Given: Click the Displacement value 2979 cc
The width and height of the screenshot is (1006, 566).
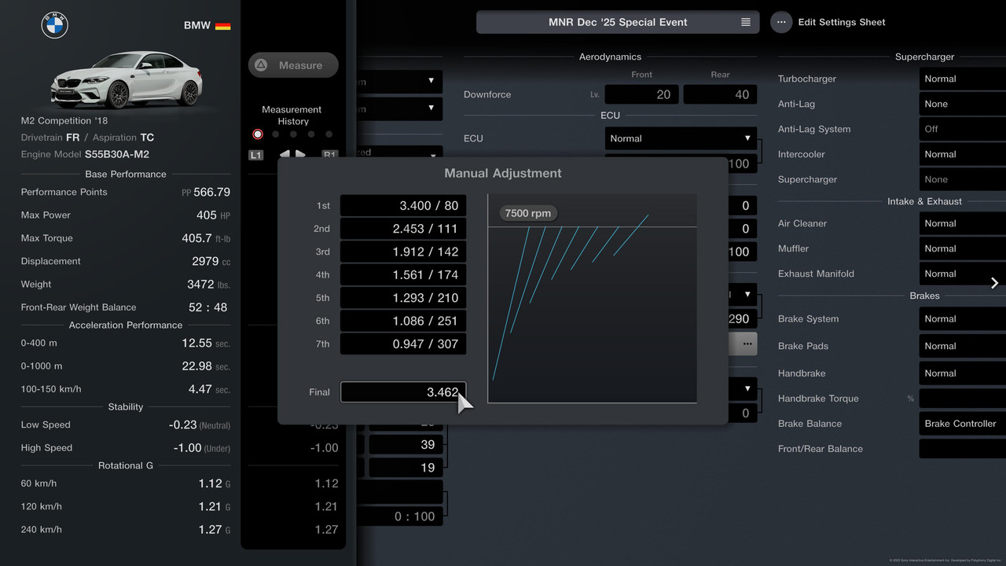Looking at the screenshot, I should (x=211, y=261).
